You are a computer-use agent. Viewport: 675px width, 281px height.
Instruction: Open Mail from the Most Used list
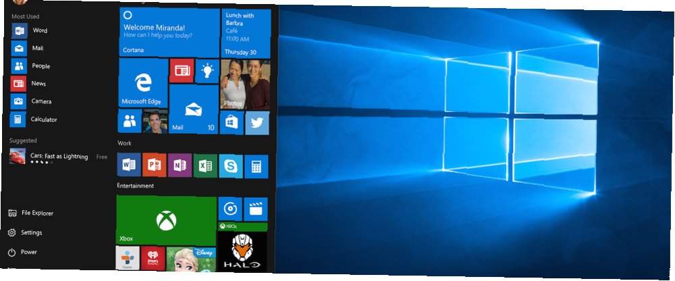[28, 48]
